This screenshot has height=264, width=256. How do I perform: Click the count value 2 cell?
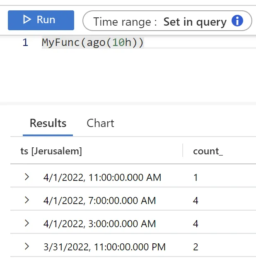[196, 247]
